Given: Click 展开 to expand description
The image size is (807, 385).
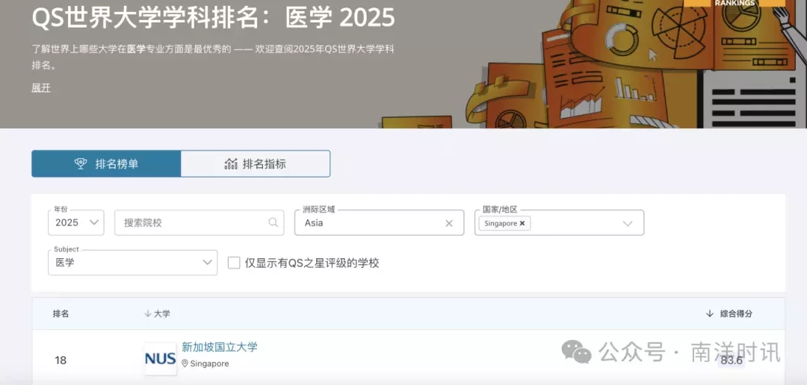Looking at the screenshot, I should [41, 88].
